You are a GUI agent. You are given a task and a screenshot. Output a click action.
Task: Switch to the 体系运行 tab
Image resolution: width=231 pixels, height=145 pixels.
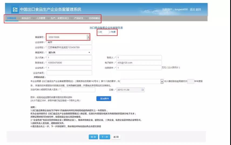pyautogui.click(x=26, y=18)
